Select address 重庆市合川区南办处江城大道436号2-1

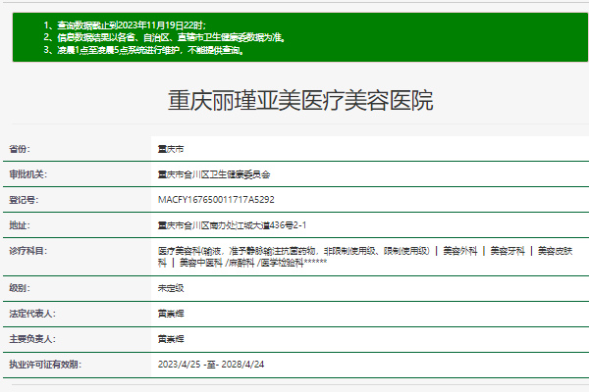pyautogui.click(x=232, y=225)
